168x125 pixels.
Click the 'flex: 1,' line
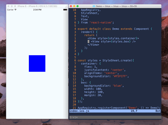(x=91, y=67)
